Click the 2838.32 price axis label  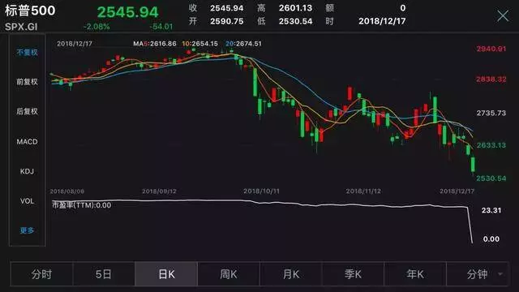pos(491,79)
